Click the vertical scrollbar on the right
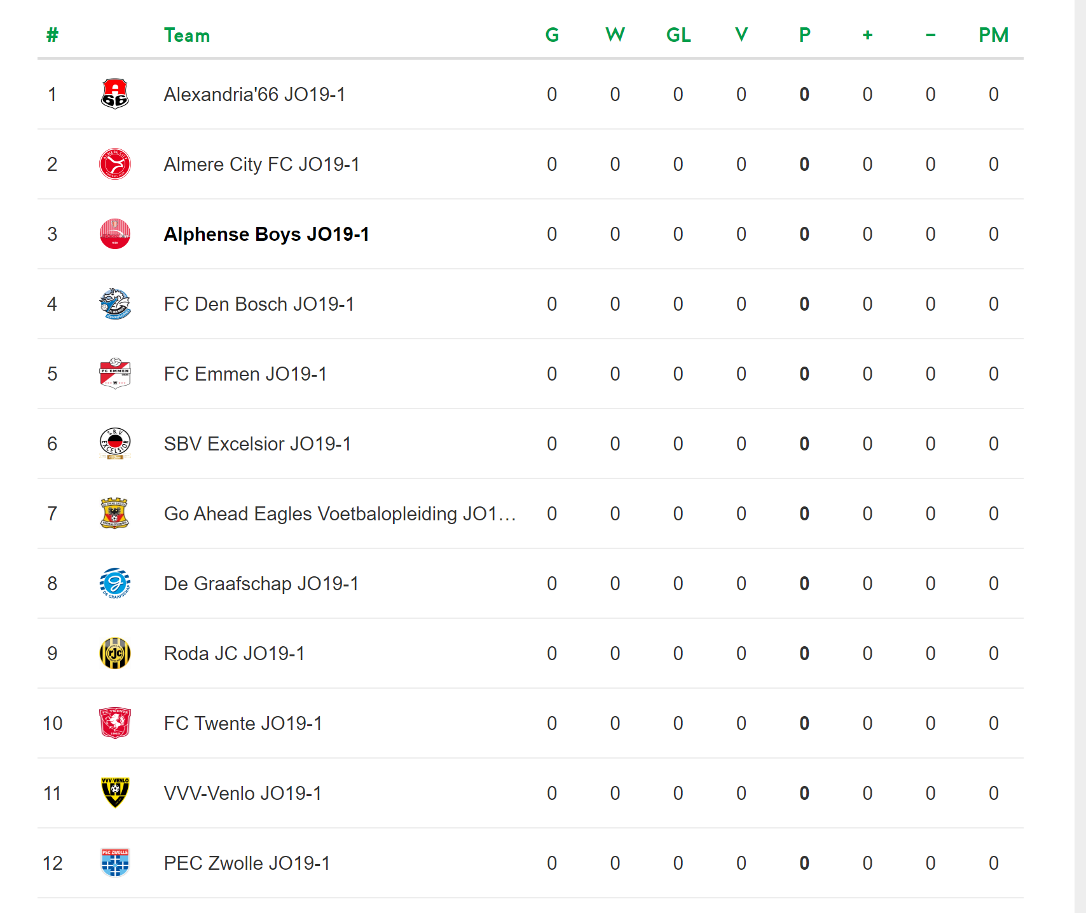The height and width of the screenshot is (913, 1086). [x=1080, y=456]
